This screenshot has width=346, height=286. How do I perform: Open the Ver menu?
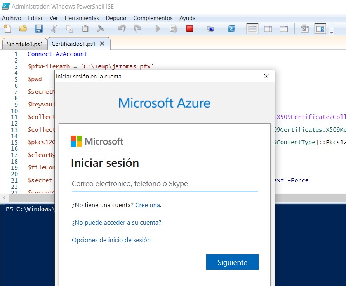coord(54,18)
